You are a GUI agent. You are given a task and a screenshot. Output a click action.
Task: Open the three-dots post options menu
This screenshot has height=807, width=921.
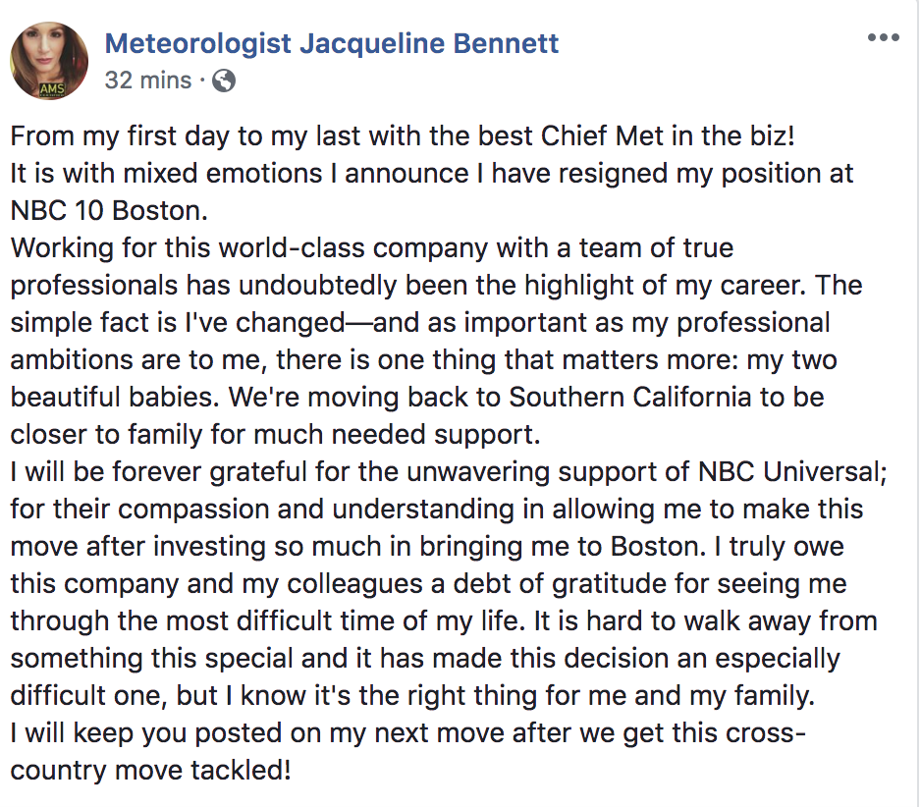point(884,37)
